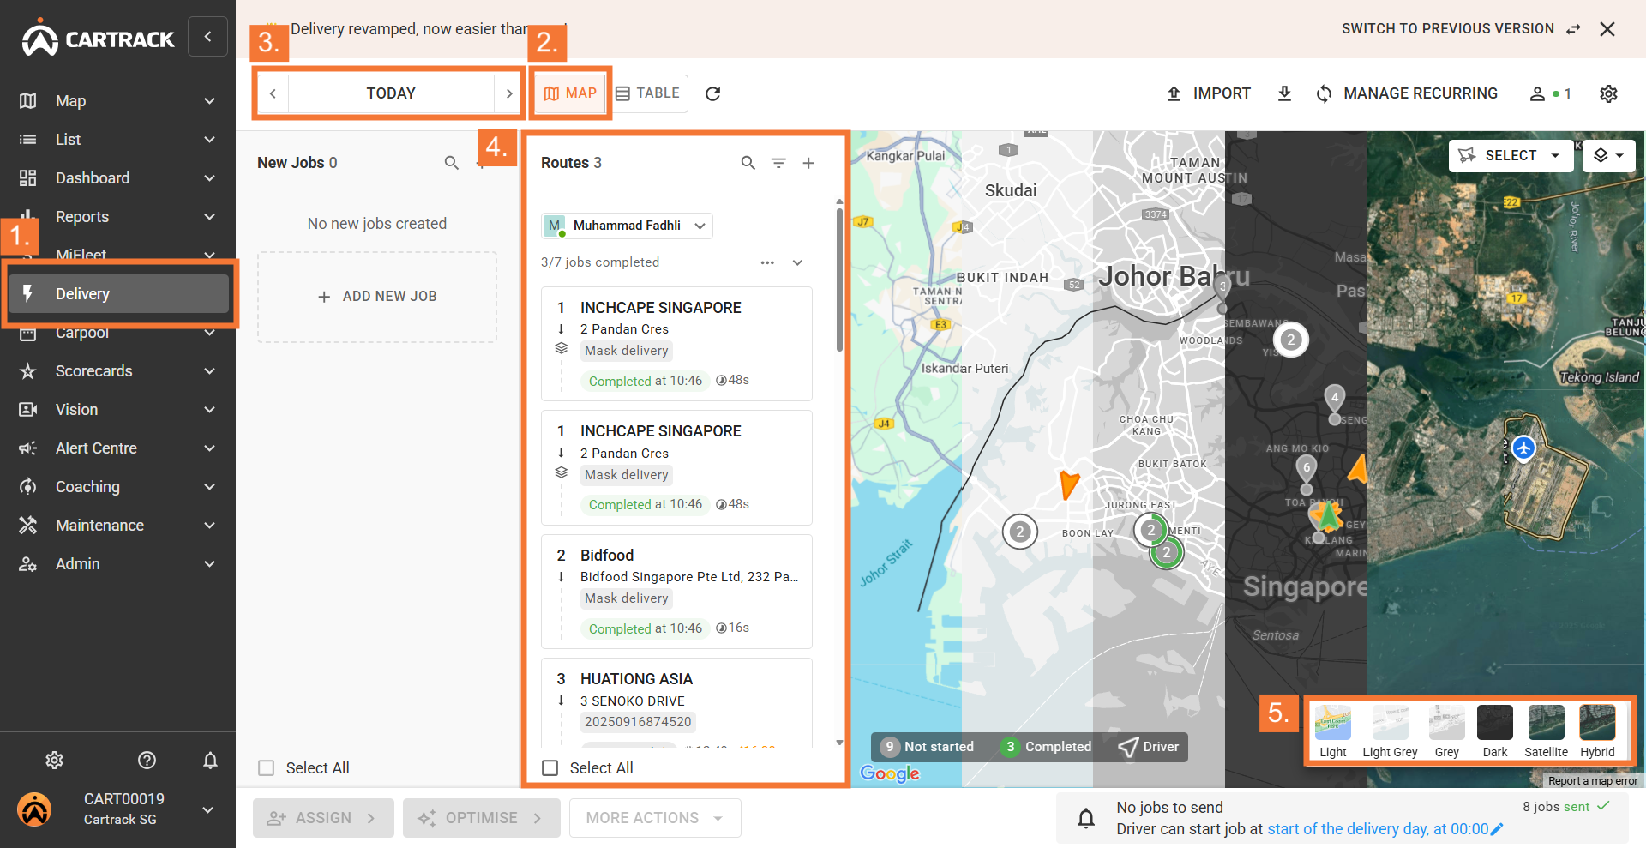Open notifications bell in the sidebar footer
This screenshot has width=1646, height=848.
coord(210,760)
